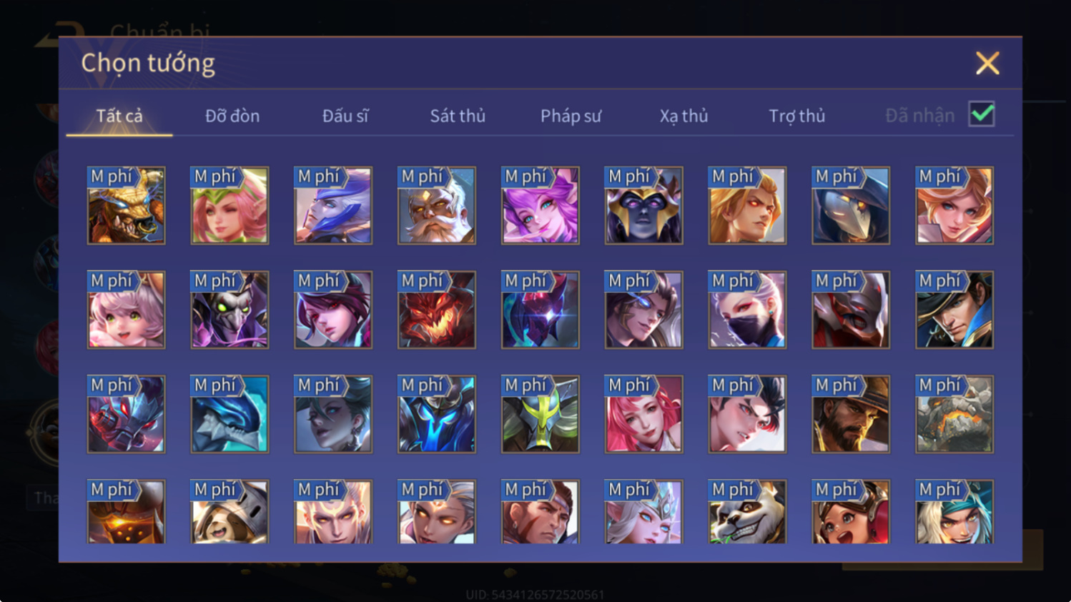The image size is (1071, 602).
Task: Select the golden dragon beast hero portrait
Action: [126, 206]
